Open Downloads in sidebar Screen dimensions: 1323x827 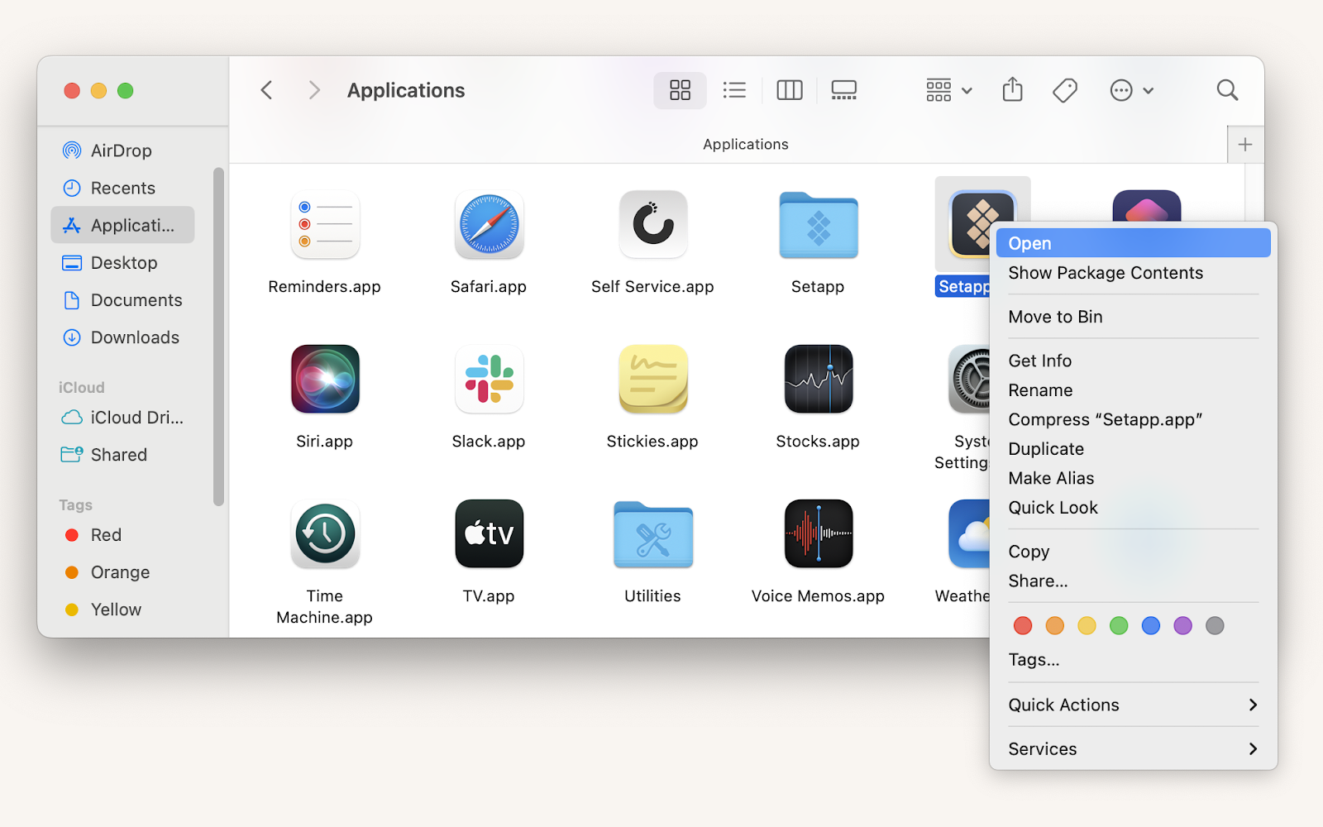click(x=122, y=337)
